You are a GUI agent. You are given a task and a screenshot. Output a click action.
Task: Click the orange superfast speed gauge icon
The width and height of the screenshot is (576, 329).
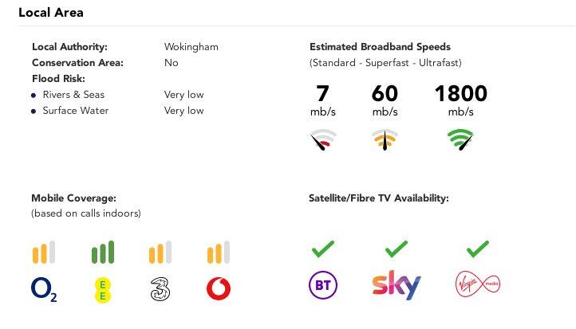point(385,140)
